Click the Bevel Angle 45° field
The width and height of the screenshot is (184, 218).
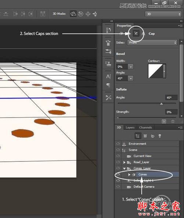(x=122, y=78)
